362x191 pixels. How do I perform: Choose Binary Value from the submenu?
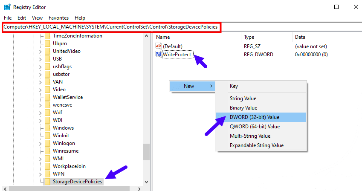point(261,108)
